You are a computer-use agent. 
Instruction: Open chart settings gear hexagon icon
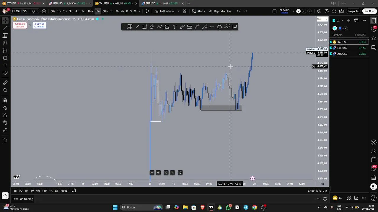tap(327, 11)
